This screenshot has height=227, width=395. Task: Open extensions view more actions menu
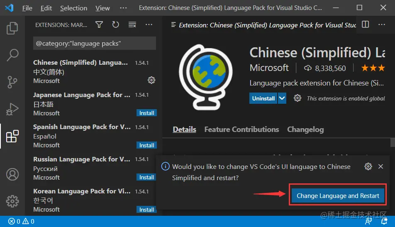[149, 24]
